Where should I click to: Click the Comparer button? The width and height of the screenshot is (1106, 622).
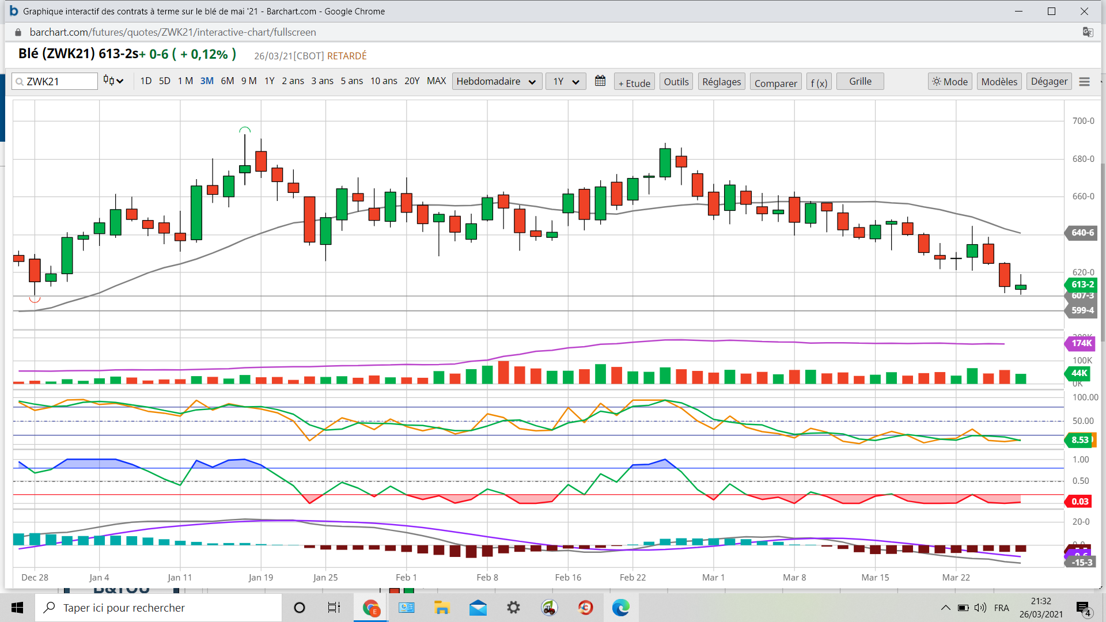[775, 82]
